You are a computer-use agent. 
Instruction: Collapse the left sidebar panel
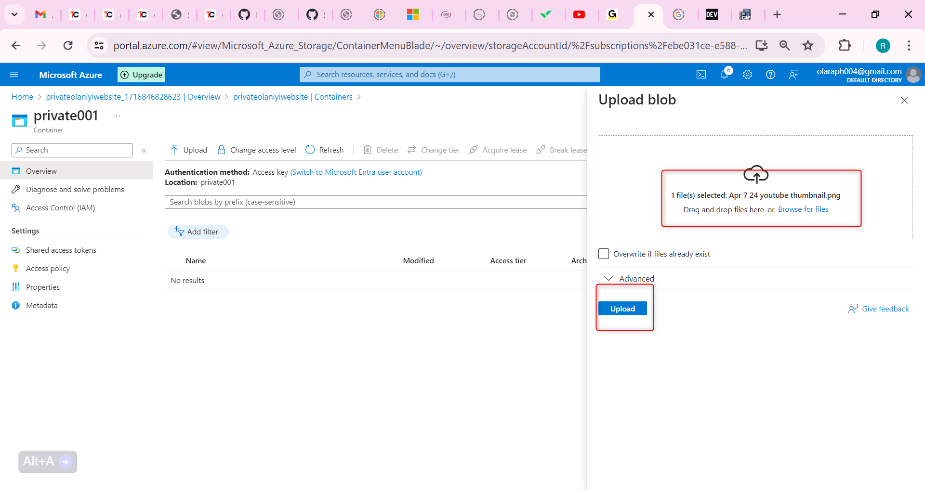pyautogui.click(x=144, y=150)
